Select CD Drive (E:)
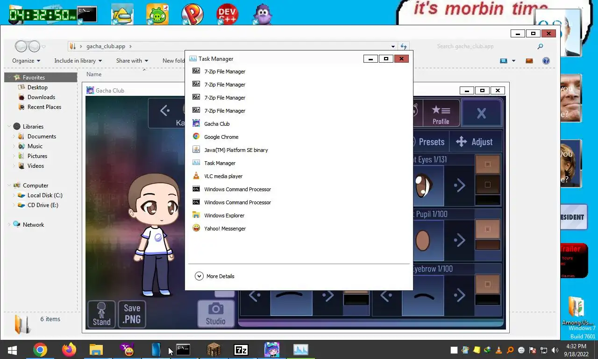 [43, 205]
